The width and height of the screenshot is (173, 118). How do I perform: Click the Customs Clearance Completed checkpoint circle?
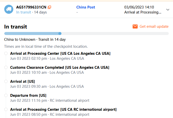pos(6,67)
